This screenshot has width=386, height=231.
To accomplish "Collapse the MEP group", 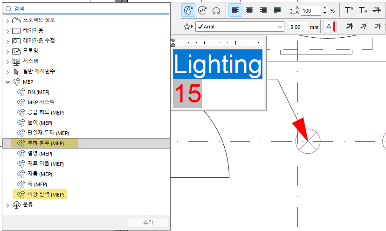I will 7,82.
